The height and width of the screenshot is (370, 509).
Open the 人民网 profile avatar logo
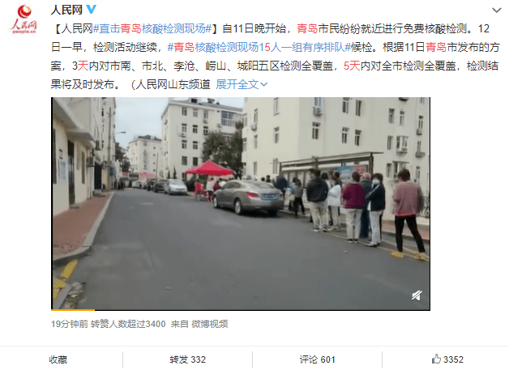coord(24,19)
